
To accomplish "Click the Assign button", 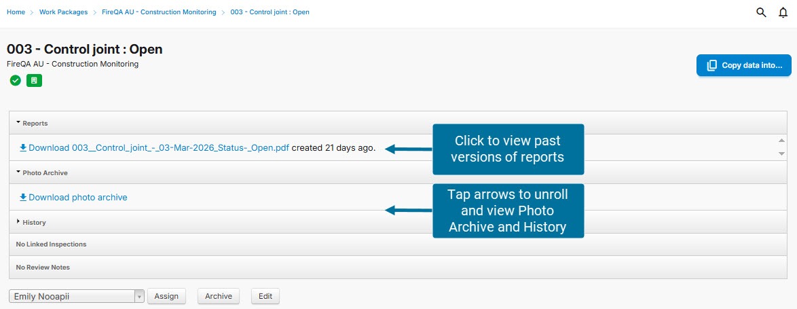I will (x=166, y=296).
